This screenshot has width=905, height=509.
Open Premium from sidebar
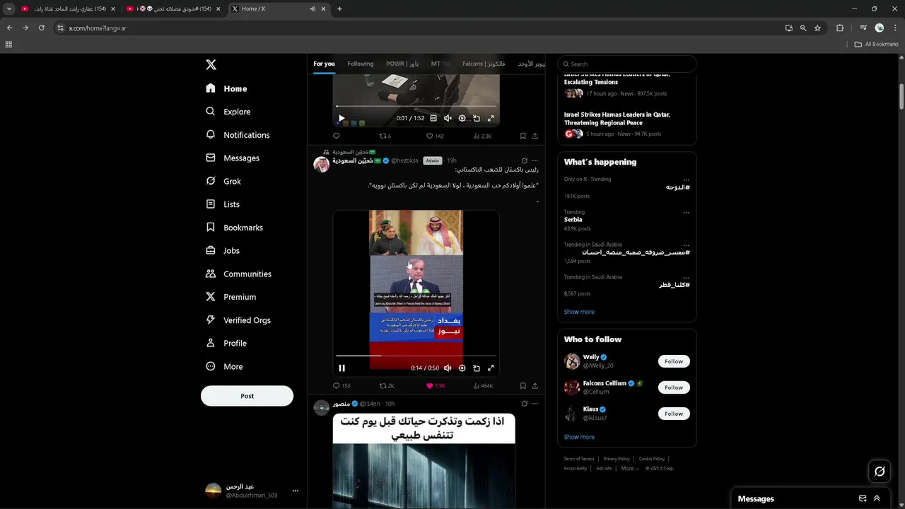coord(230,297)
